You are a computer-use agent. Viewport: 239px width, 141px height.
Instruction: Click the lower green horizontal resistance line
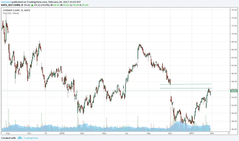pos(186,88)
